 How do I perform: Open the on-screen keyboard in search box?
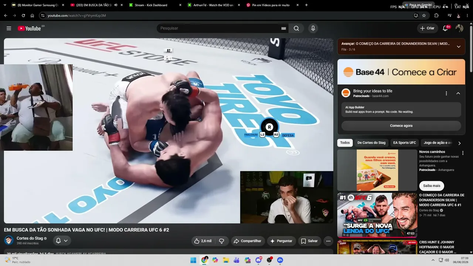click(x=283, y=28)
